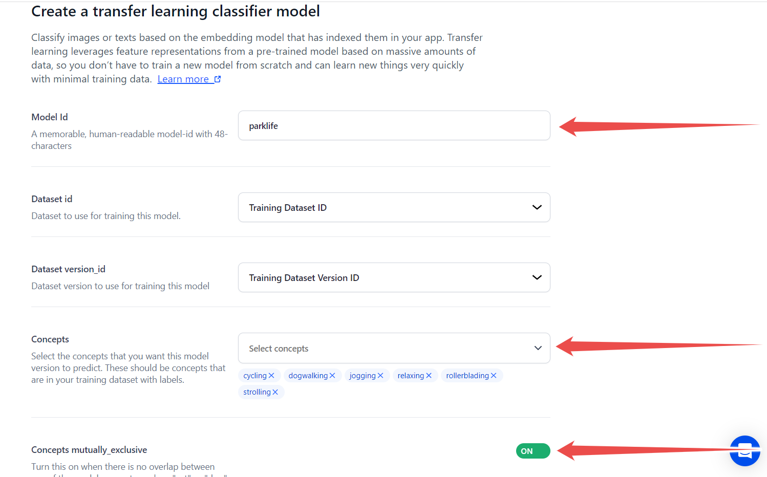Remove the cycling concept tag
Image resolution: width=767 pixels, height=477 pixels.
point(271,375)
